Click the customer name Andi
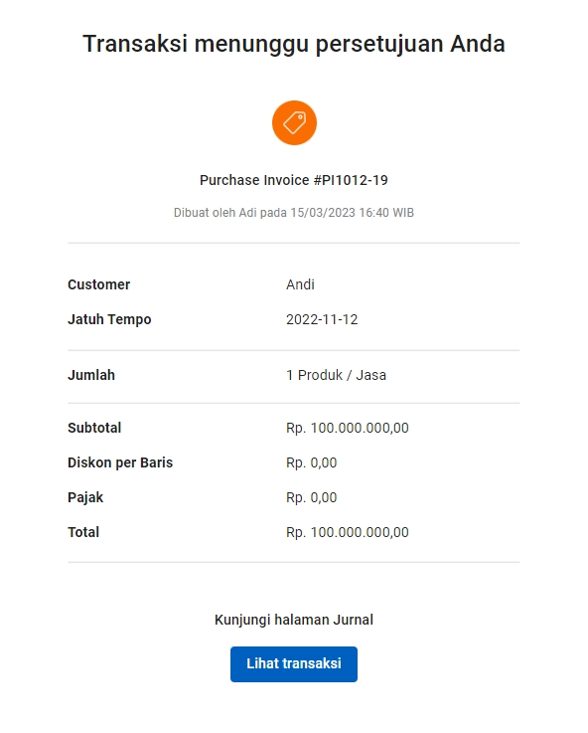Viewport: 588px width, 733px height. [x=300, y=284]
